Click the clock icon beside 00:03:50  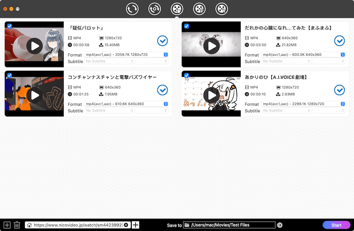(247, 45)
